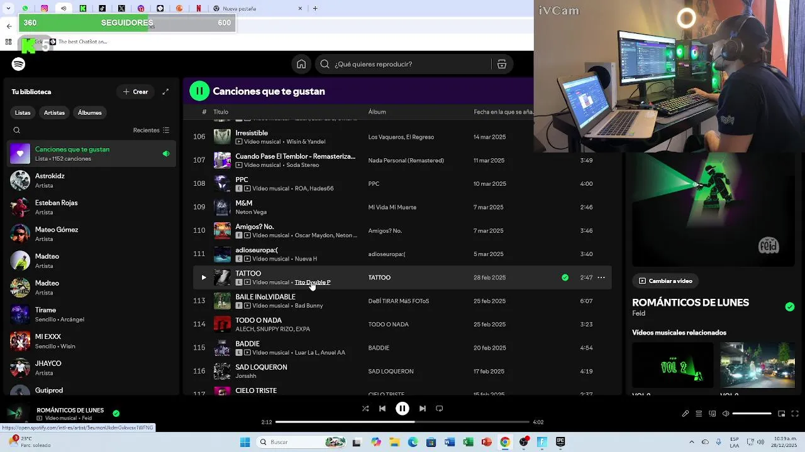Open JHAYCO artist in library
Viewport: 805px width, 452px height.
pyautogui.click(x=92, y=368)
